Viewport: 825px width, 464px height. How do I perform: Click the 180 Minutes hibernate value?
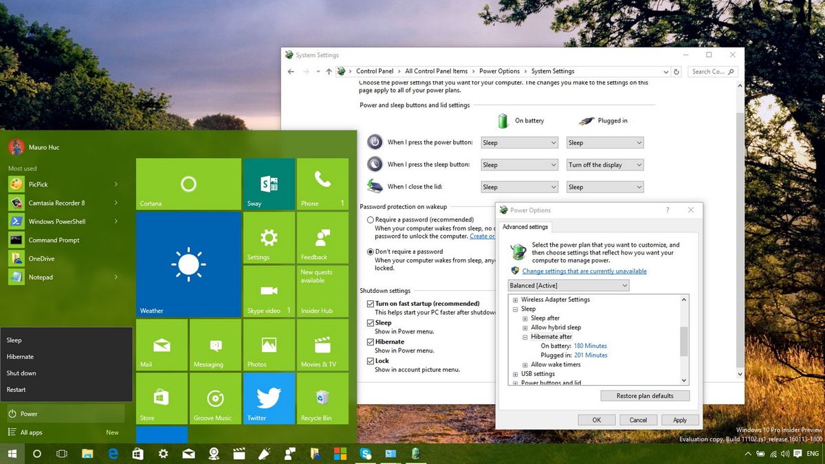pyautogui.click(x=590, y=346)
